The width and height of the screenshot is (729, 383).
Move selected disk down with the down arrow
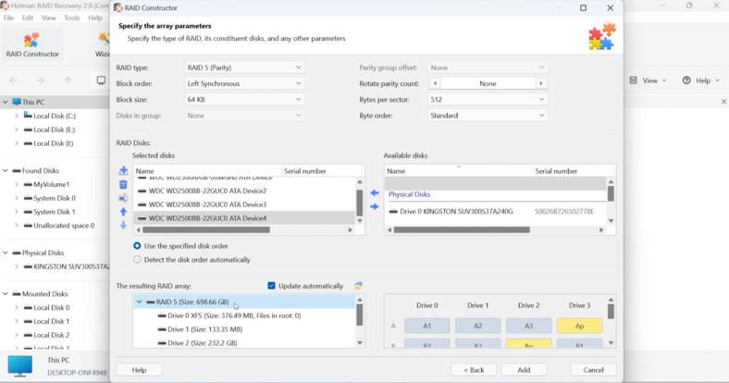pyautogui.click(x=123, y=225)
